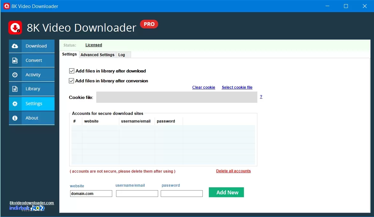Click the Convert file icon in sidebar
The width and height of the screenshot is (374, 217).
click(x=15, y=60)
